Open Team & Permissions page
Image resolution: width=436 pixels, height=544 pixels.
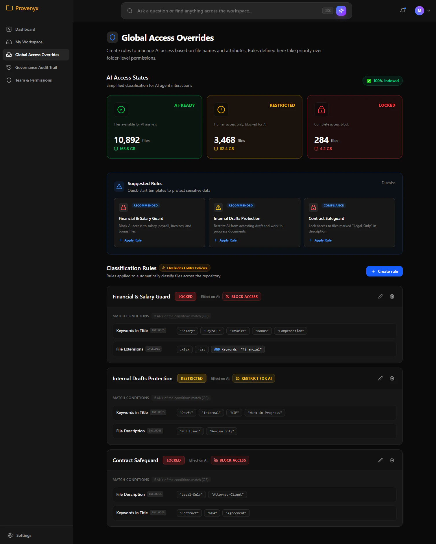tap(36, 80)
